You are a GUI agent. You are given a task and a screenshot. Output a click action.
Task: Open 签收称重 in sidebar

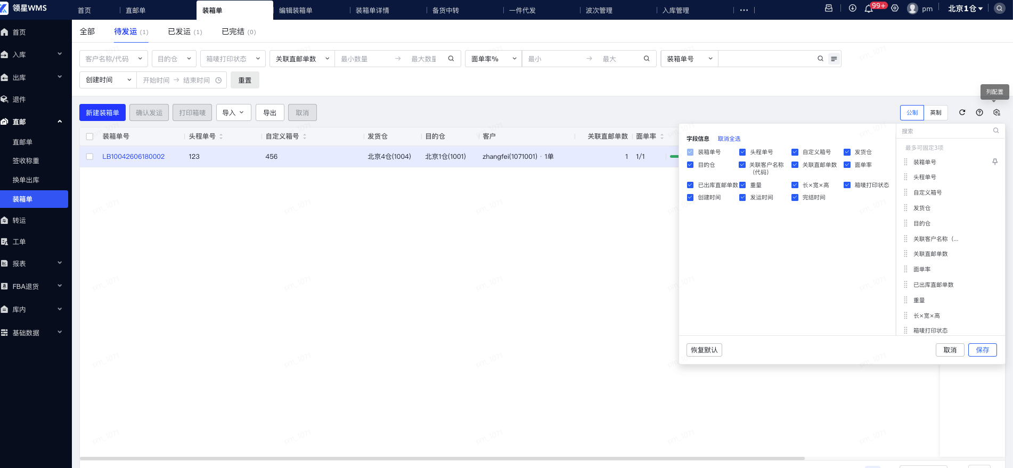coord(26,161)
